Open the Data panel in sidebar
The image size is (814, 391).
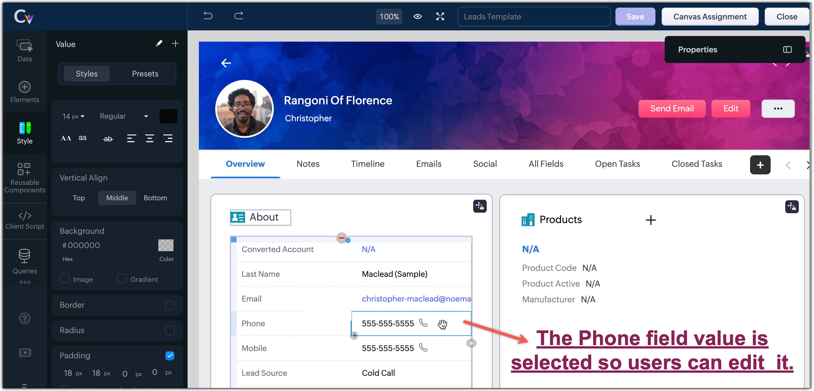pyautogui.click(x=25, y=50)
